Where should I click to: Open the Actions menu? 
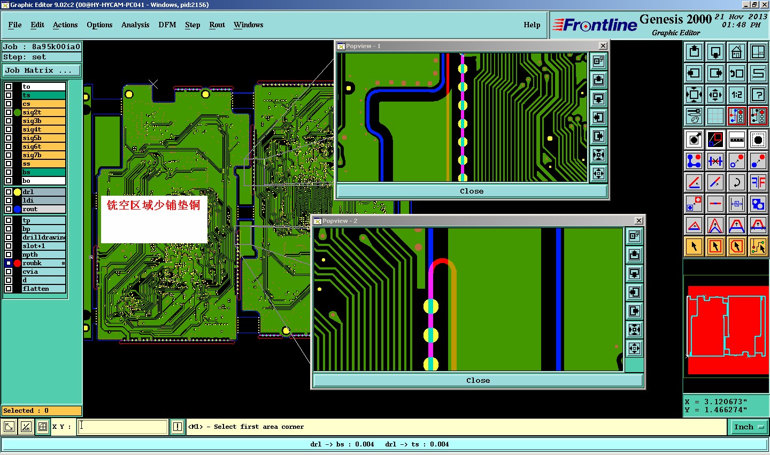click(x=65, y=25)
